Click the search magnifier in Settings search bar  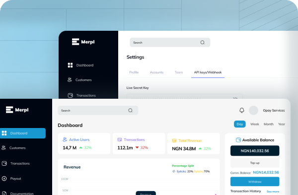coord(203,42)
